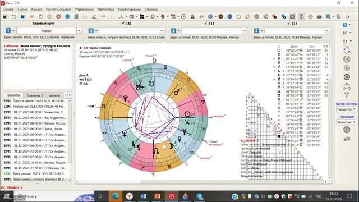Viewport: 359px width, 202px height.
Task: Click the solid blue circle toolbar icon
Action: 67,16
